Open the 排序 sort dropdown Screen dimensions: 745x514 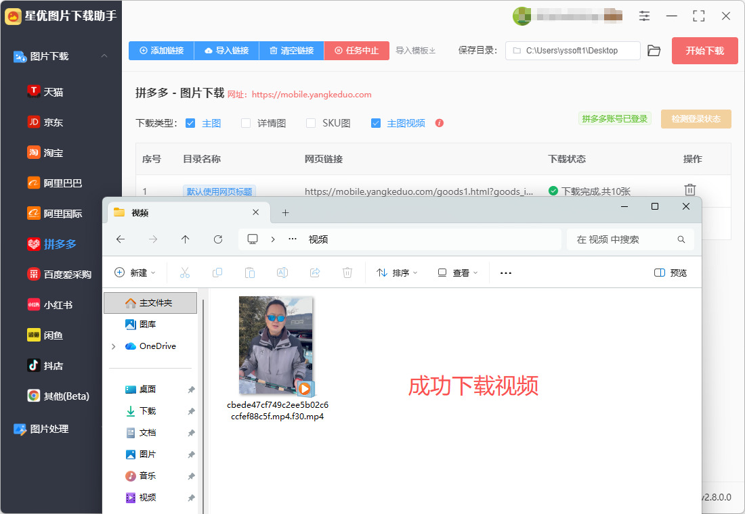pos(397,273)
